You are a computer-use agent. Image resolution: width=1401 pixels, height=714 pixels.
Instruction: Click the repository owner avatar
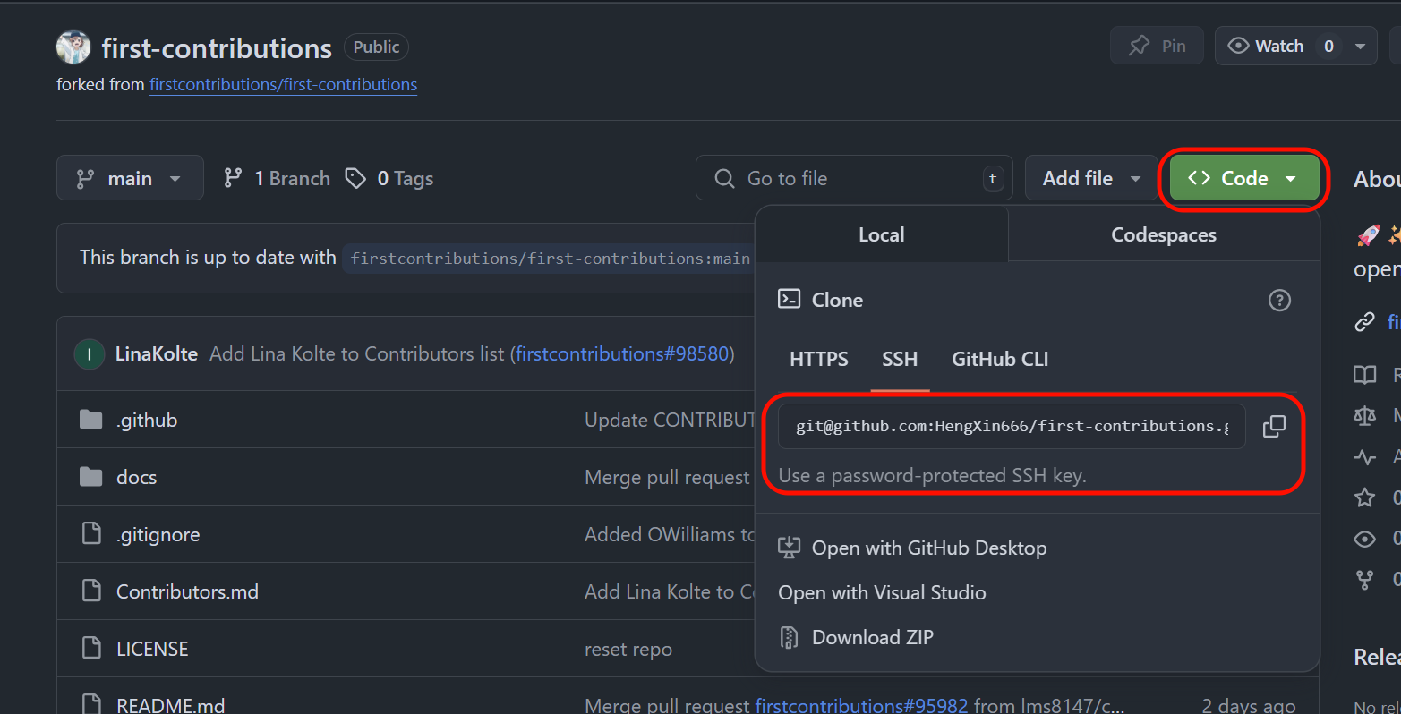73,47
